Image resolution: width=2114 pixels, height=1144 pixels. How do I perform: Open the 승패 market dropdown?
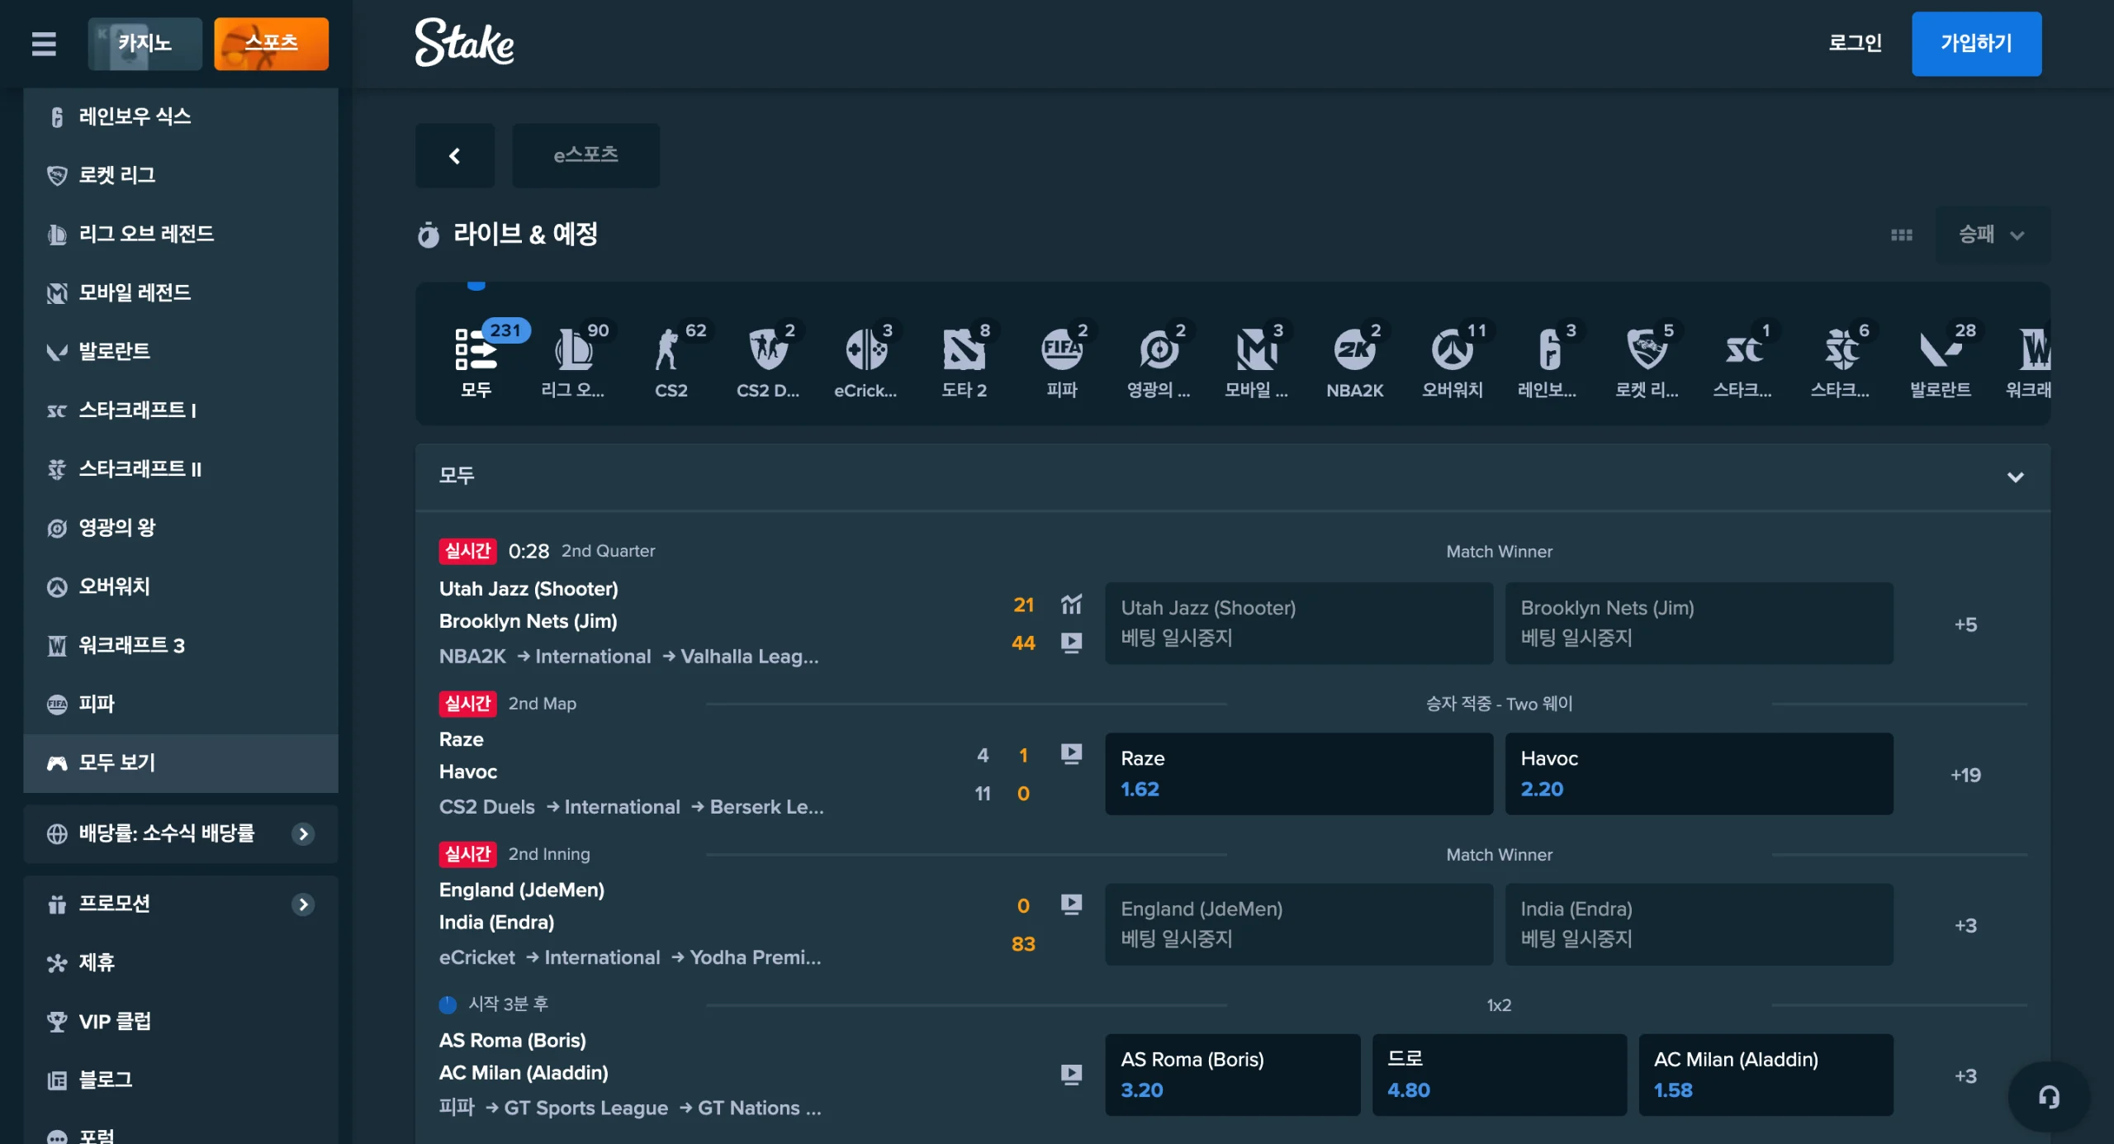coord(1992,235)
